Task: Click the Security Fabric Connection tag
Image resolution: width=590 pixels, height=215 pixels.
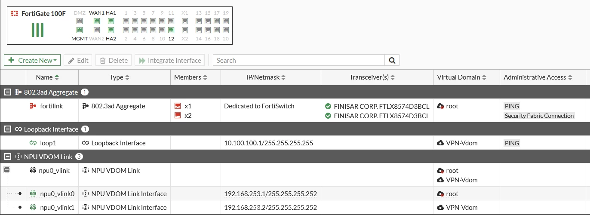Action: pyautogui.click(x=539, y=116)
